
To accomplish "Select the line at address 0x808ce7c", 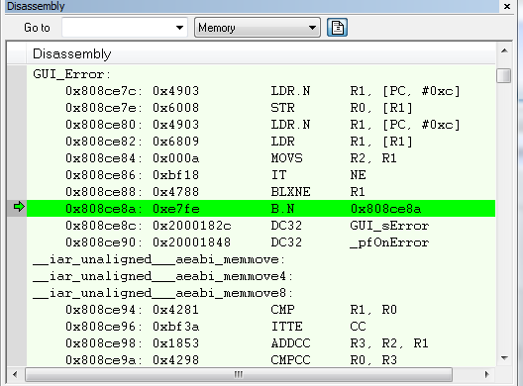I will (x=261, y=91).
